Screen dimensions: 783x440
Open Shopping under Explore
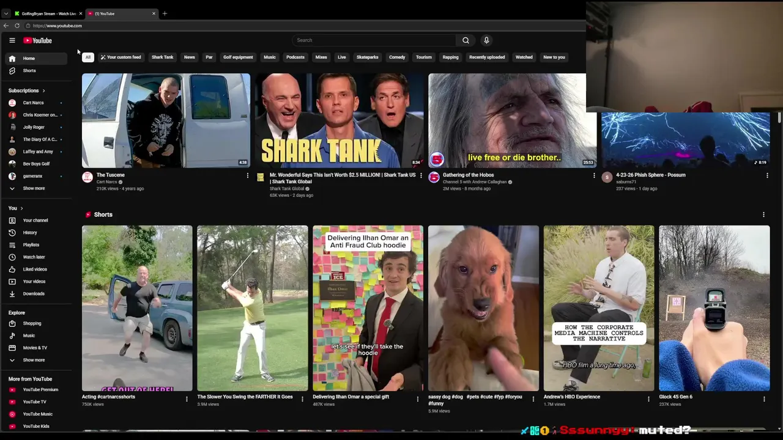[x=35, y=323]
